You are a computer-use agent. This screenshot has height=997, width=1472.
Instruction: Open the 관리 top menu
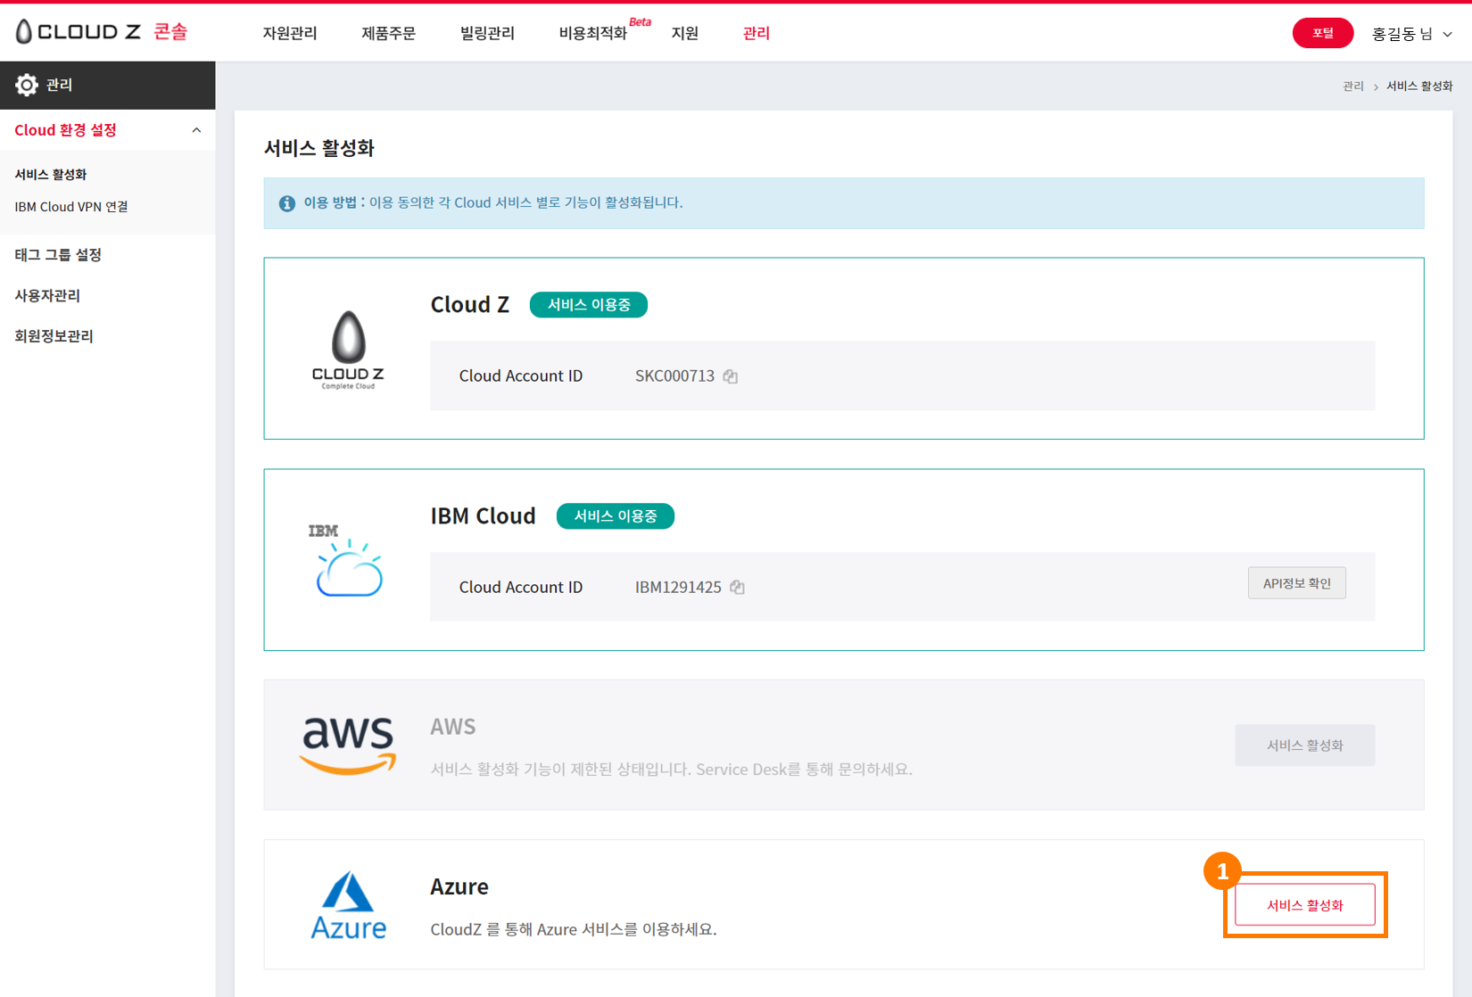coord(757,33)
